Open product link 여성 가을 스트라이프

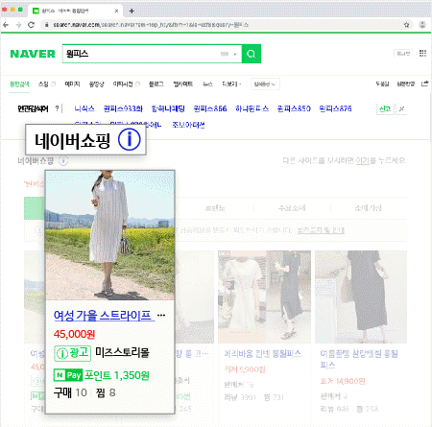[104, 316]
